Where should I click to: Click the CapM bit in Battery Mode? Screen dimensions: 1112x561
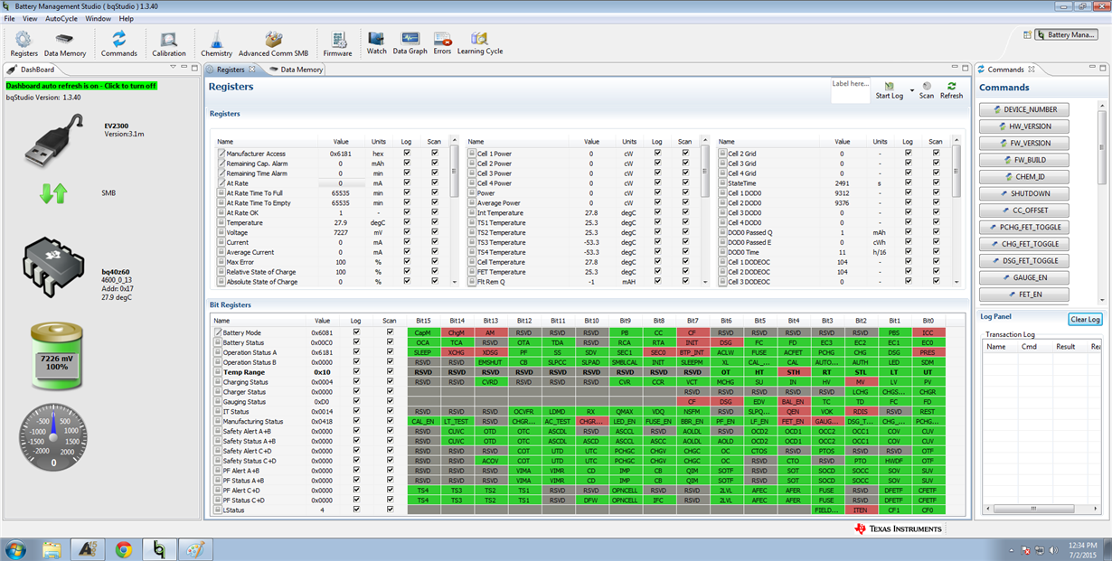[x=423, y=332]
